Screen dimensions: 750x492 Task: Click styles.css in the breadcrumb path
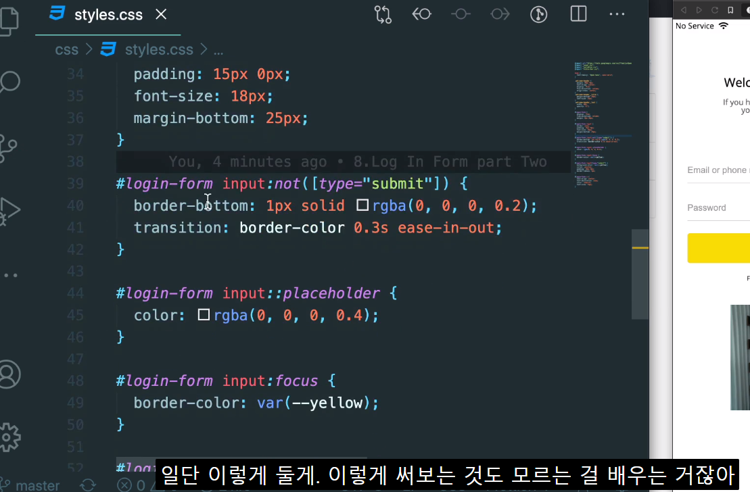pyautogui.click(x=159, y=49)
